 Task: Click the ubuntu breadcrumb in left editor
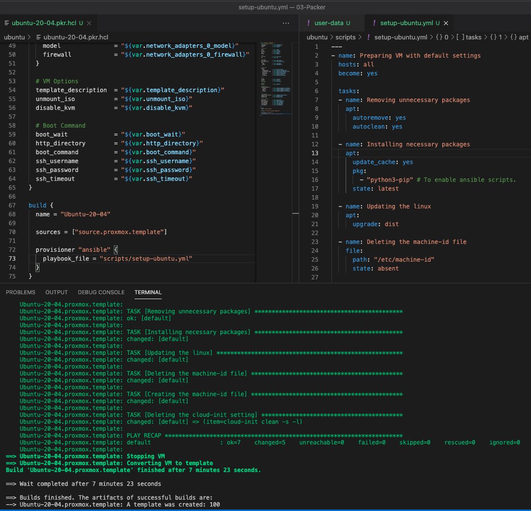(x=14, y=37)
